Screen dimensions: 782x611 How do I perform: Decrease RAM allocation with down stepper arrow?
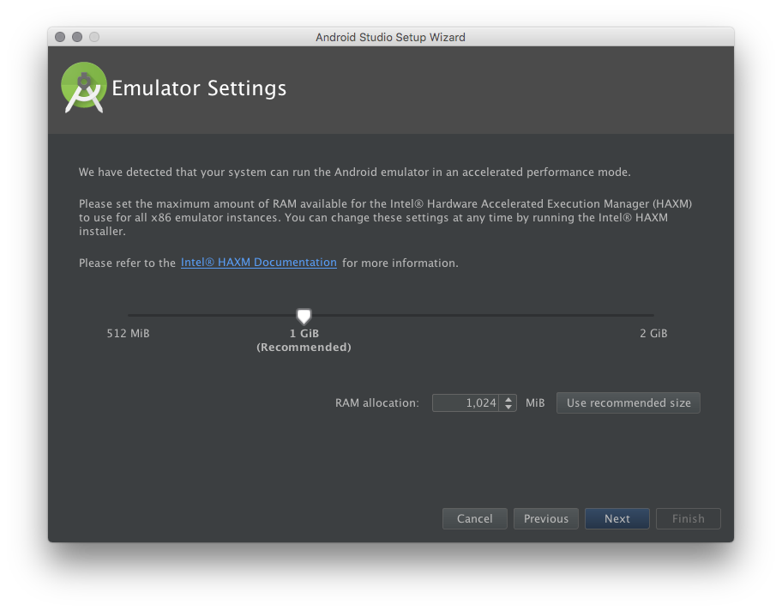point(508,408)
